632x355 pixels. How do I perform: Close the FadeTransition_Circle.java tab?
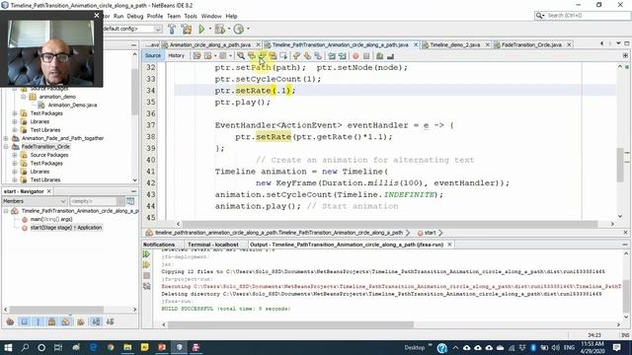(x=569, y=44)
